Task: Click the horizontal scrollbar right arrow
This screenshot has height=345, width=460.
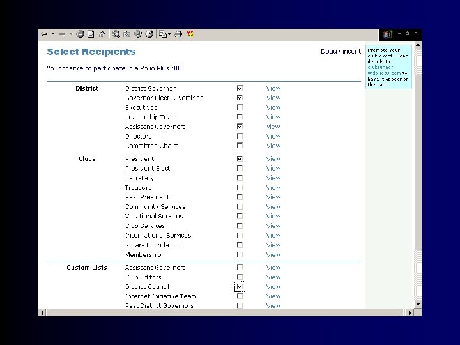Action: click(x=410, y=312)
